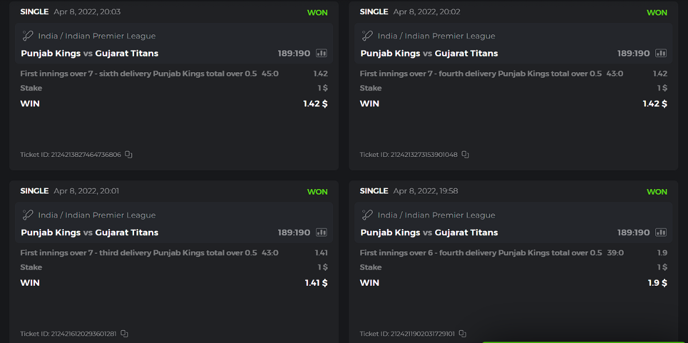Click the cricket sport icon in 20:03 ticket
The width and height of the screenshot is (688, 343).
[28, 36]
